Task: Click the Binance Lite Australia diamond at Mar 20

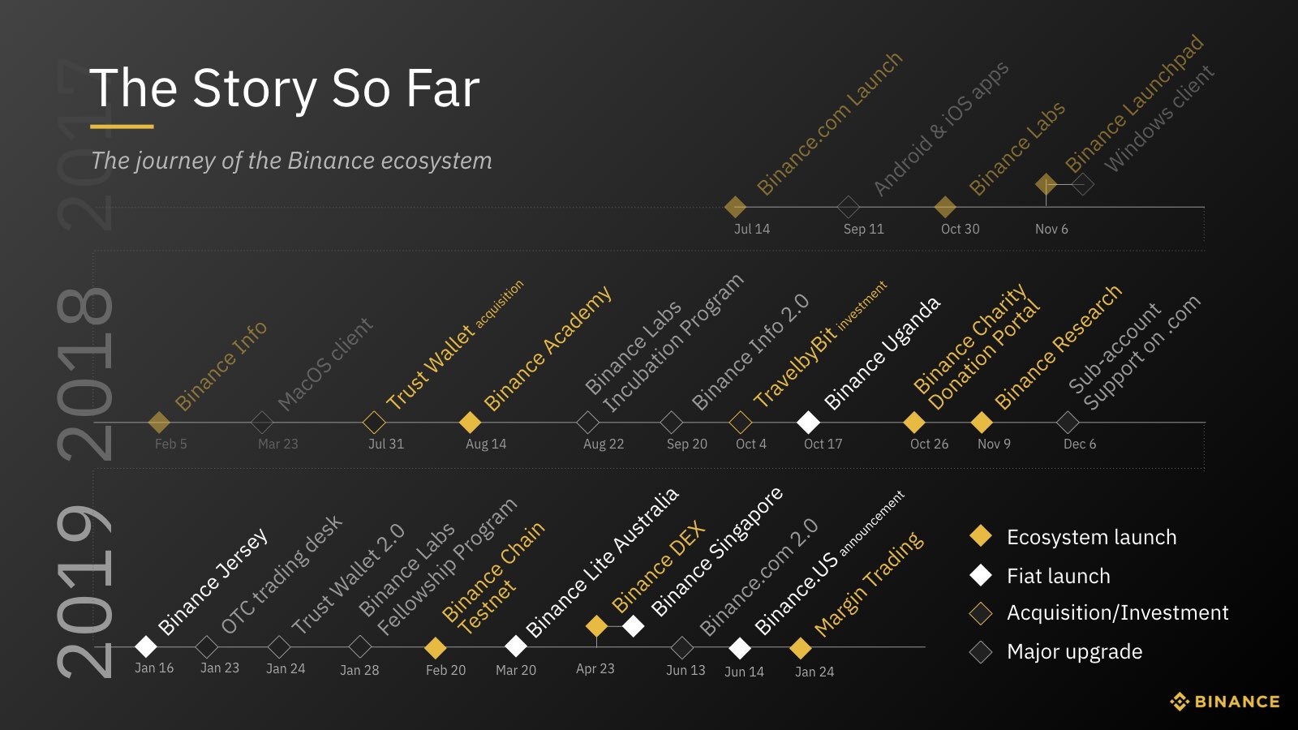Action: 515,646
